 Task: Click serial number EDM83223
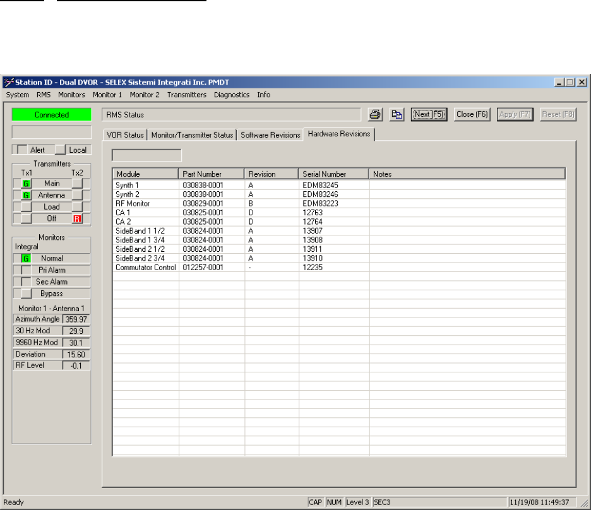tap(320, 203)
